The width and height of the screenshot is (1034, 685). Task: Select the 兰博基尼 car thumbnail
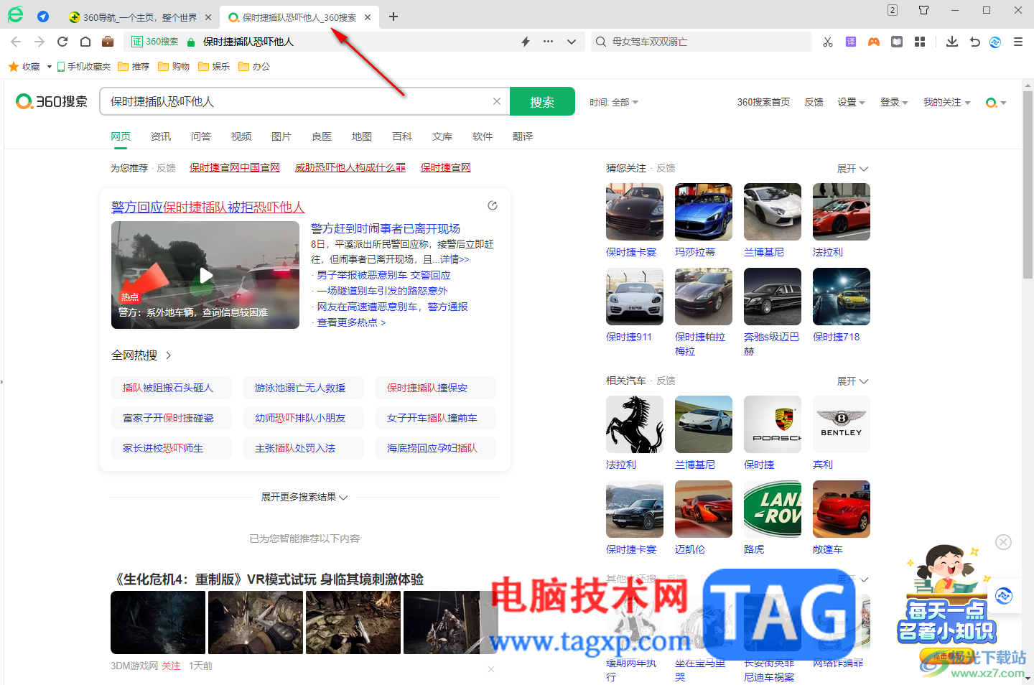point(773,212)
